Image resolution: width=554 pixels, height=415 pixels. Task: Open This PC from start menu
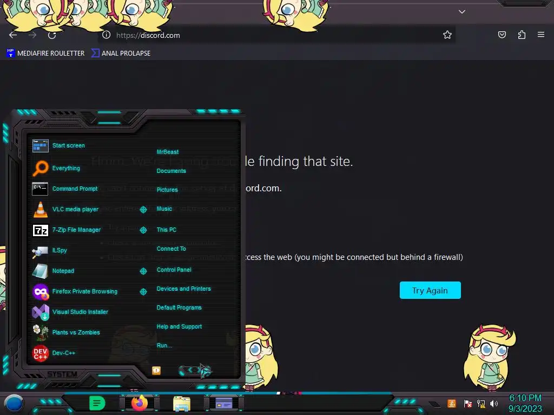tap(167, 230)
